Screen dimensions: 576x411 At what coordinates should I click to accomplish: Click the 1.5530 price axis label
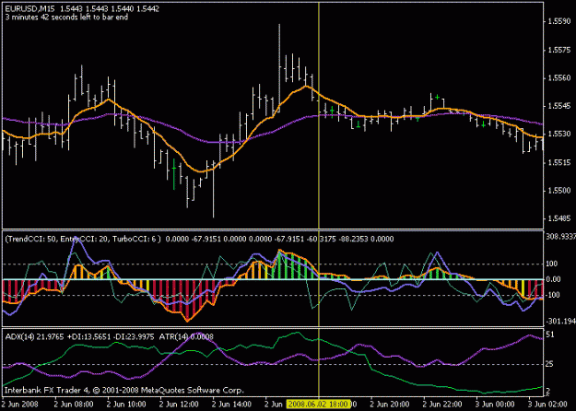pyautogui.click(x=559, y=134)
